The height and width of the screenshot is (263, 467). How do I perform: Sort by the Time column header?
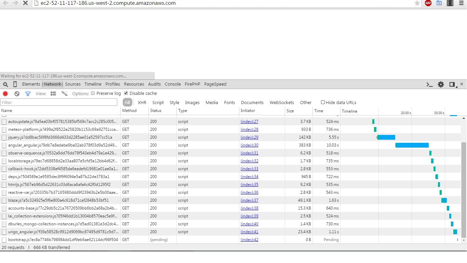(326, 111)
